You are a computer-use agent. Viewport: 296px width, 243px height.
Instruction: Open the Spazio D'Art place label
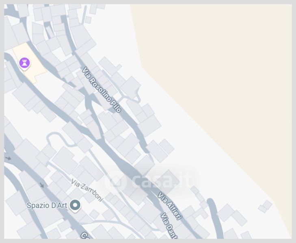coord(47,205)
